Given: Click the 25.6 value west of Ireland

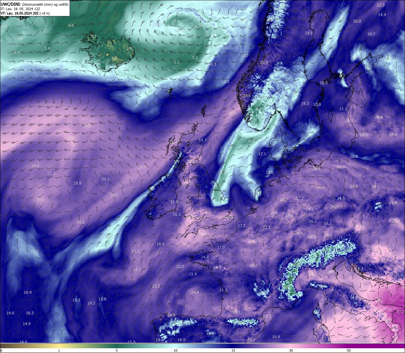Looking at the screenshot, I should pos(114,195).
